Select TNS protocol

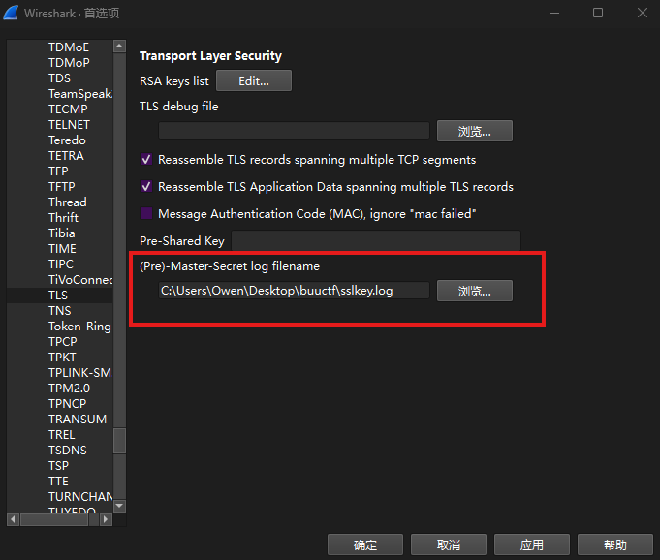pos(60,311)
